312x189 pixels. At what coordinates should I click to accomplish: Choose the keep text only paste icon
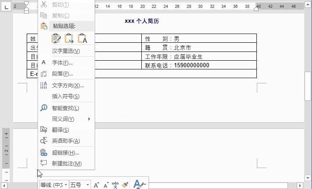click(x=82, y=38)
